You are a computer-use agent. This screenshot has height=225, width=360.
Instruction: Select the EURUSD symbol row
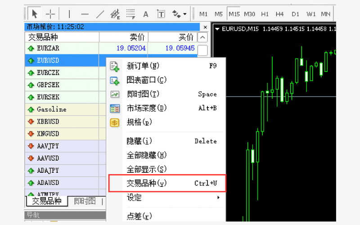tap(65, 60)
